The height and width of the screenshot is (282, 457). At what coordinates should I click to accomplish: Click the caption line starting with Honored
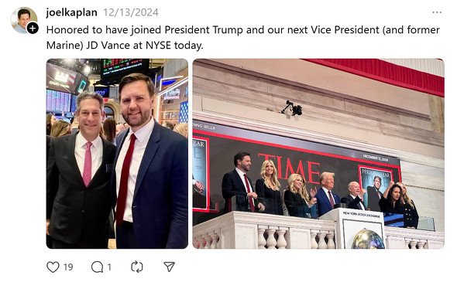tap(242, 29)
